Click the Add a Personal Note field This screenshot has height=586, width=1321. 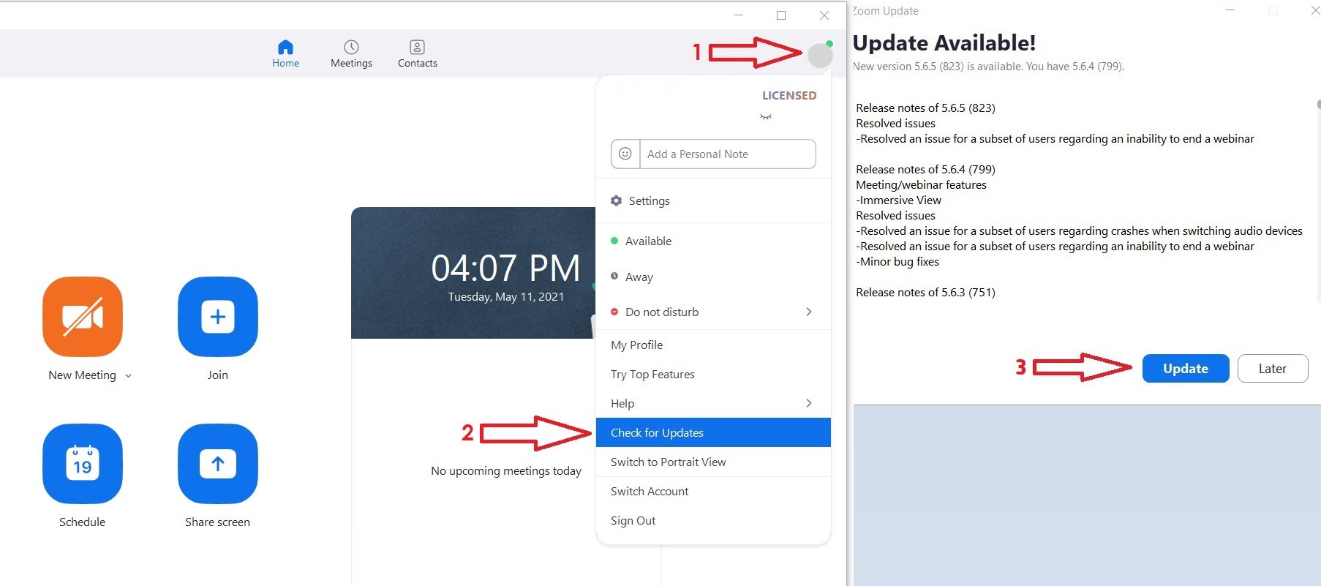coord(726,154)
